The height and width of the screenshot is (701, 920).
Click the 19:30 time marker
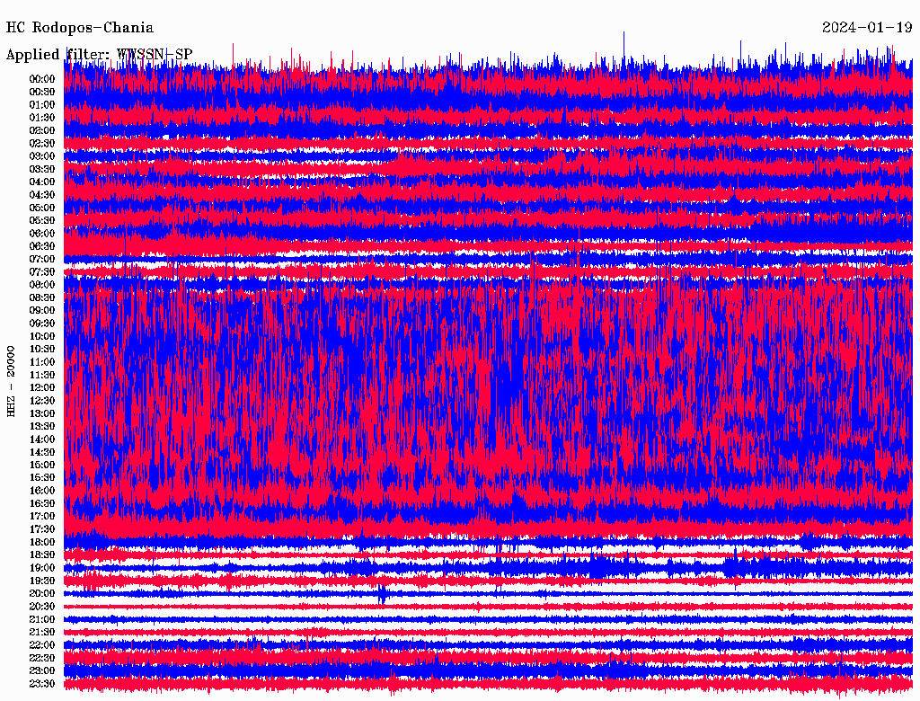42,581
